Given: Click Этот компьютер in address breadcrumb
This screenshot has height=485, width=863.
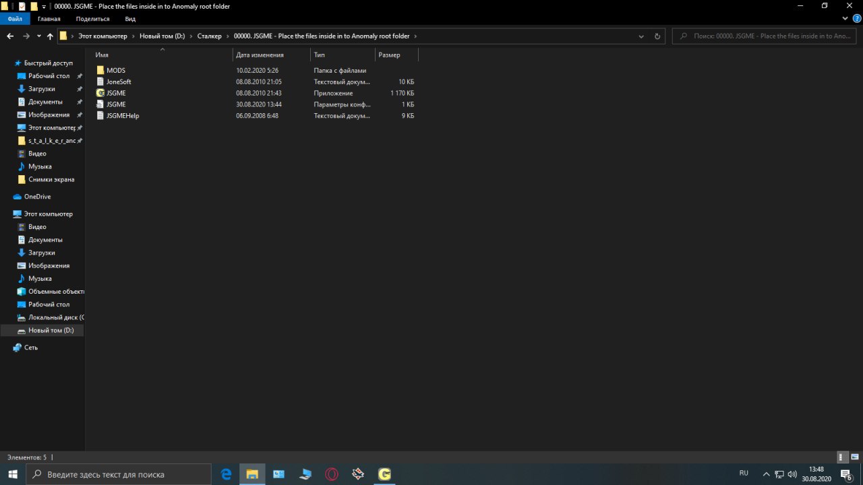Looking at the screenshot, I should pyautogui.click(x=102, y=36).
